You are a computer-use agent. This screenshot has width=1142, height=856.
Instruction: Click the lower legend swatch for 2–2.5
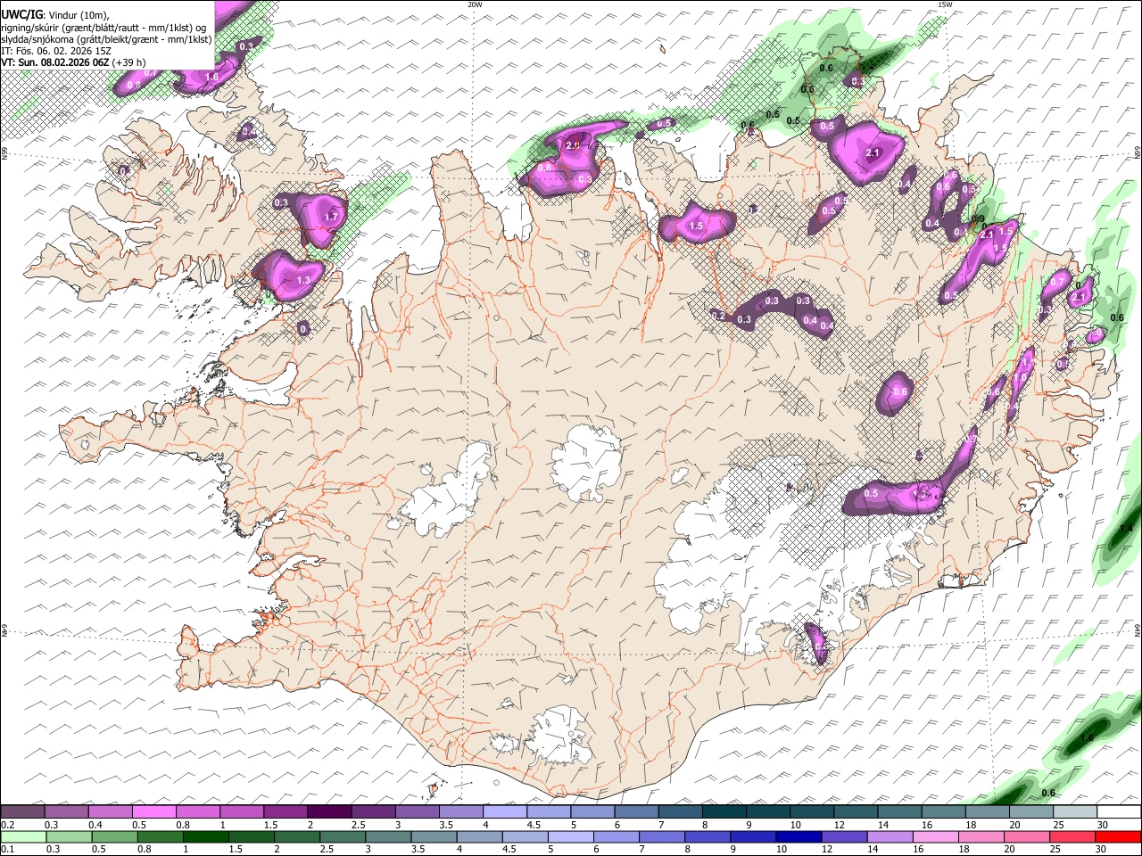tap(296, 836)
